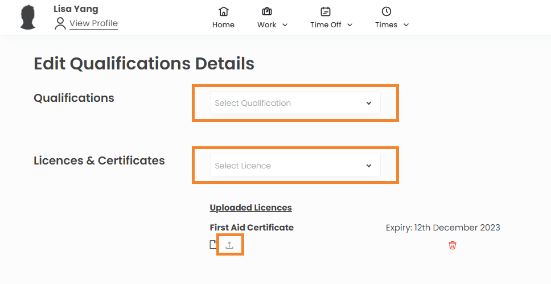The image size is (551, 284).
Task: Click the First Aid Certificate title
Action: [252, 228]
